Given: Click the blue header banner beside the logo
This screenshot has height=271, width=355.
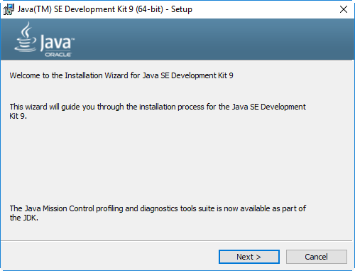Looking at the screenshot, I should [x=213, y=39].
